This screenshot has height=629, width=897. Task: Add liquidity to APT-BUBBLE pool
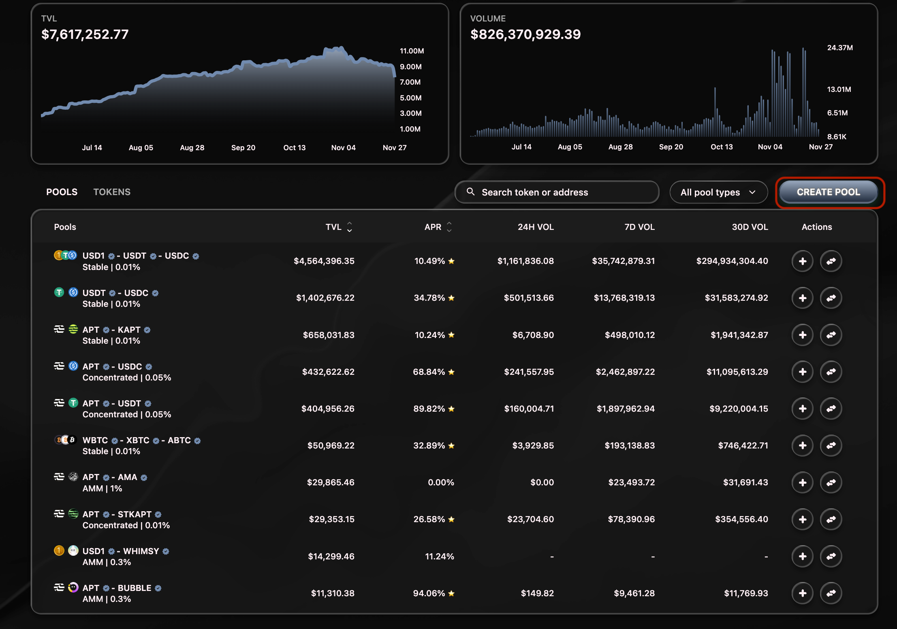[x=802, y=593]
